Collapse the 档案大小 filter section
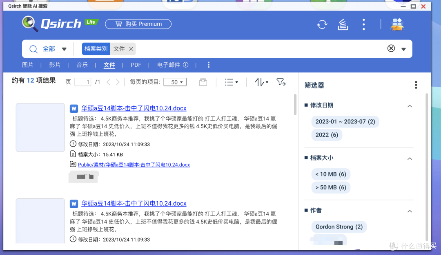441x255 pixels. click(x=410, y=158)
